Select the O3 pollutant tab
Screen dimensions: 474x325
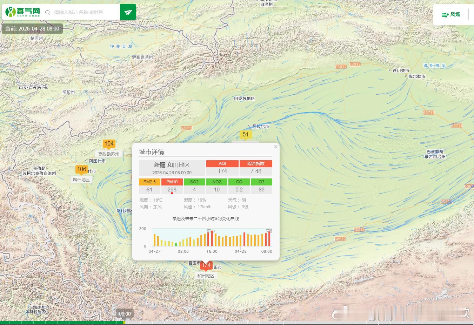coord(261,182)
